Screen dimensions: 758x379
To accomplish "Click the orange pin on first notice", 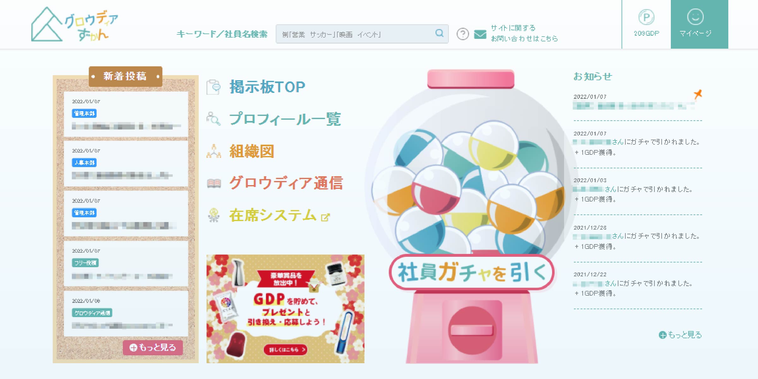I will point(698,94).
